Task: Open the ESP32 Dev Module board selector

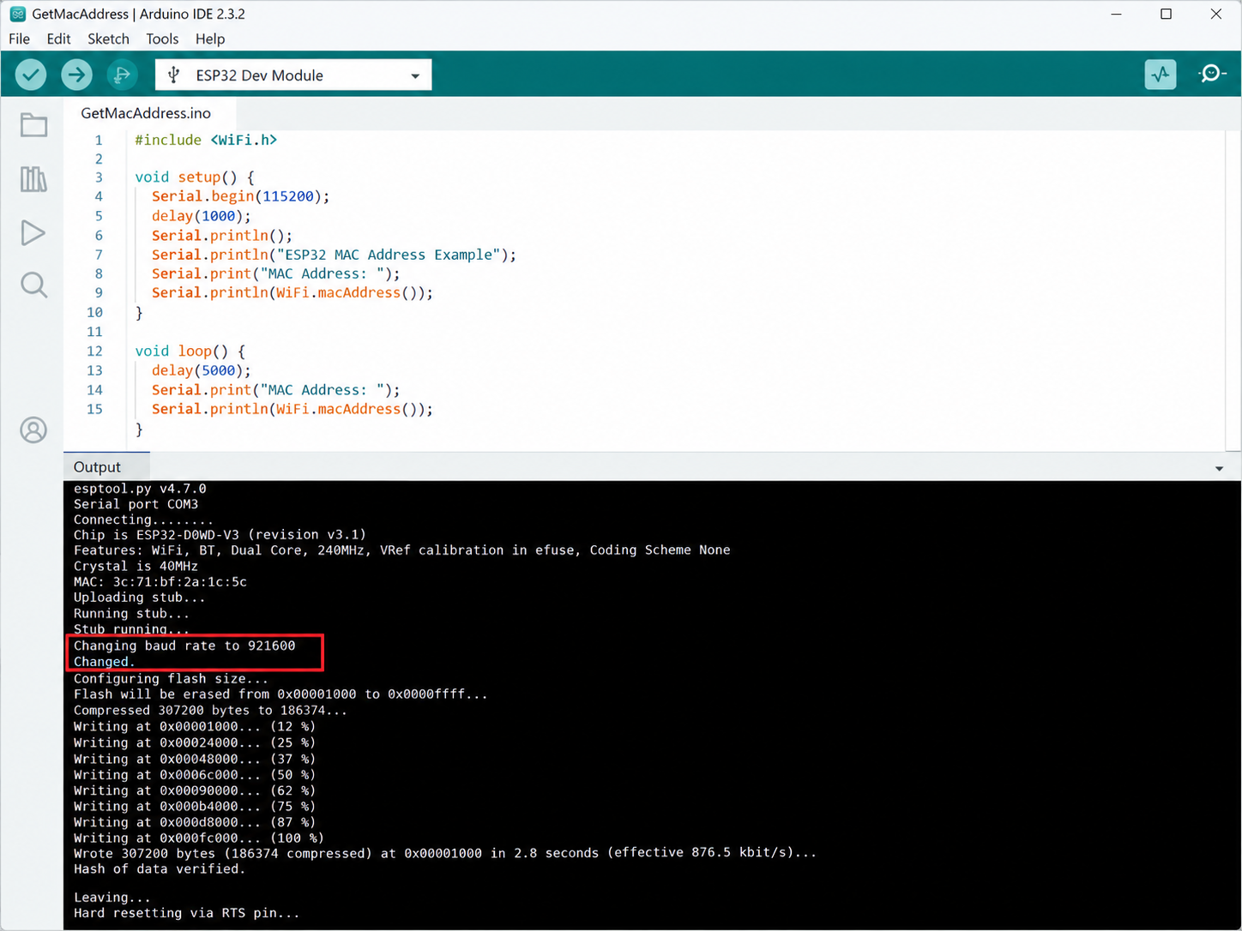Action: (x=293, y=75)
